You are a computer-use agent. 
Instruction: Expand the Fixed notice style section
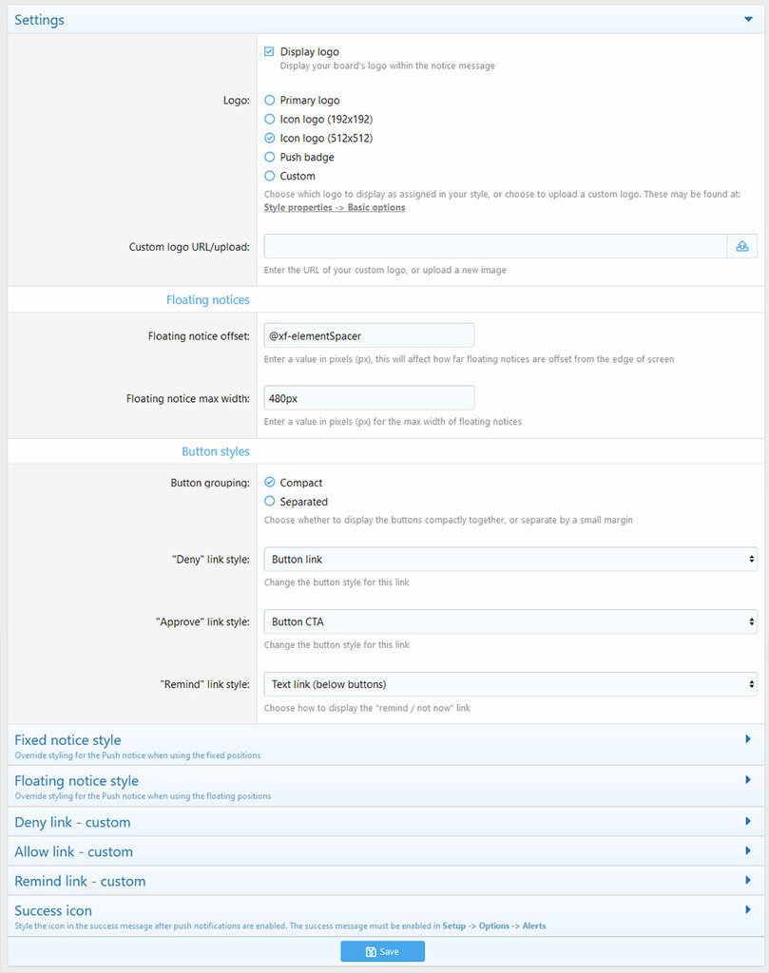tap(748, 739)
